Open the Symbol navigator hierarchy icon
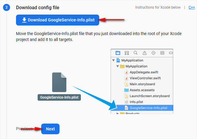197x139 pixels. (127, 53)
